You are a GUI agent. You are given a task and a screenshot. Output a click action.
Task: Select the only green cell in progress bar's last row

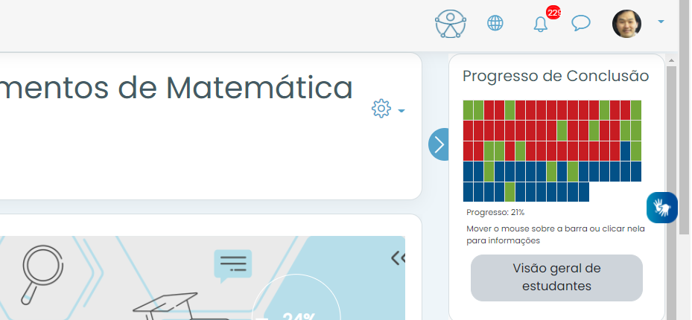[x=510, y=192]
